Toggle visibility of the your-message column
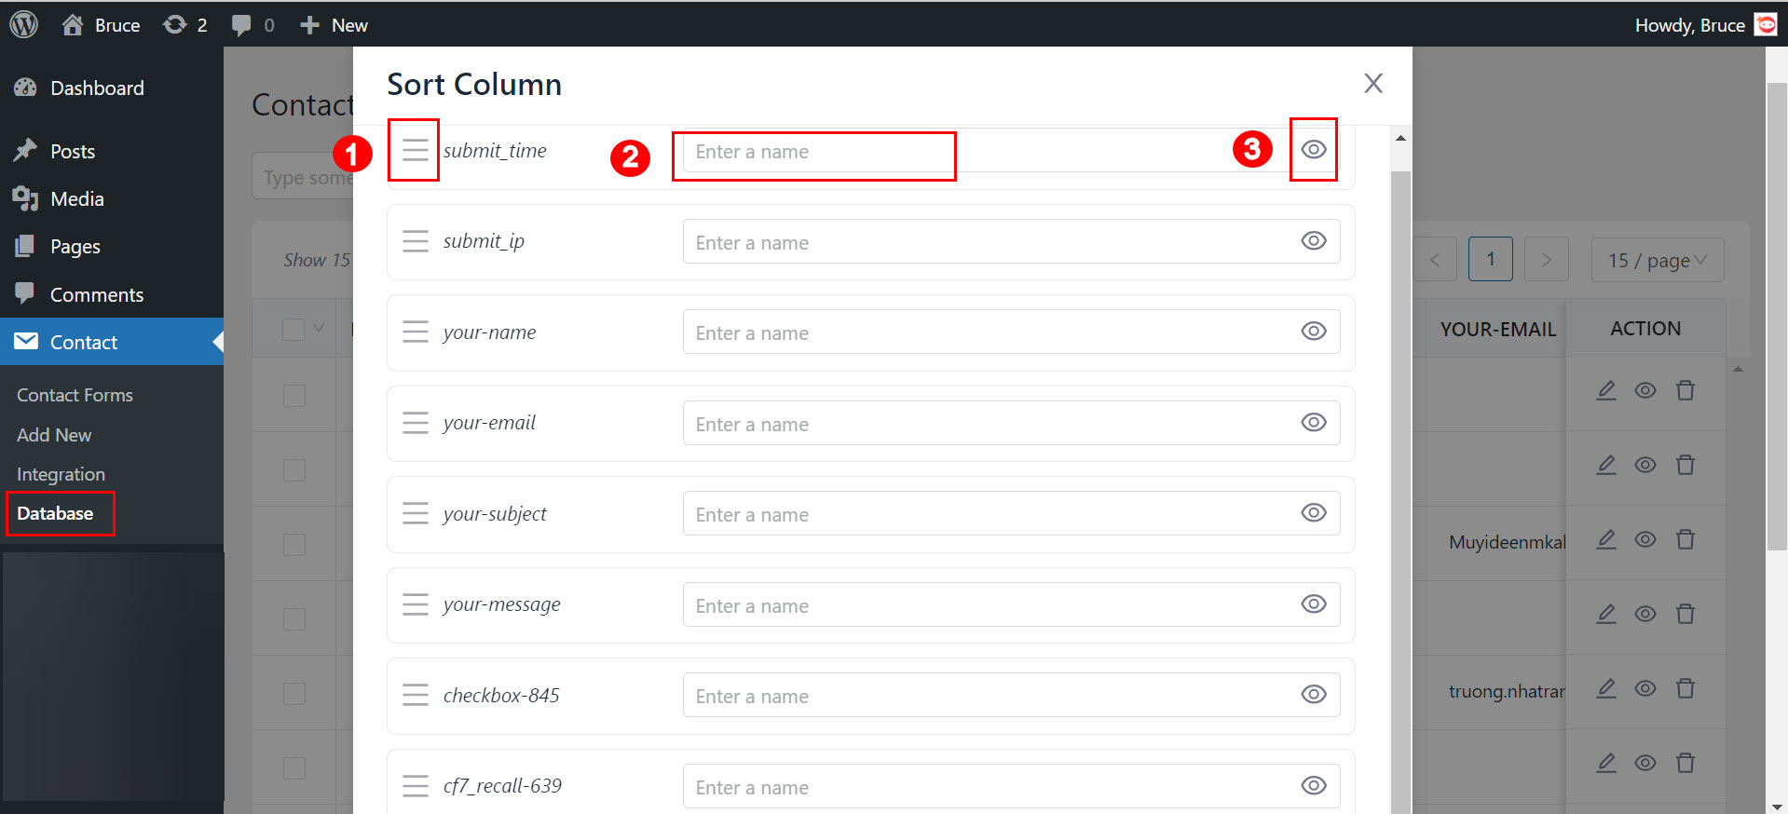 [x=1314, y=604]
